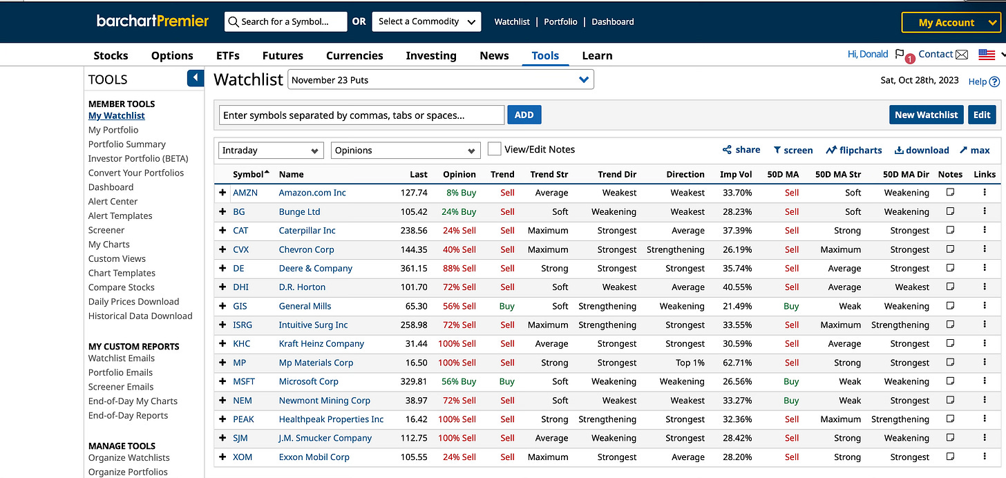Open links menu dots for BG
The width and height of the screenshot is (1006, 478).
pyautogui.click(x=985, y=211)
